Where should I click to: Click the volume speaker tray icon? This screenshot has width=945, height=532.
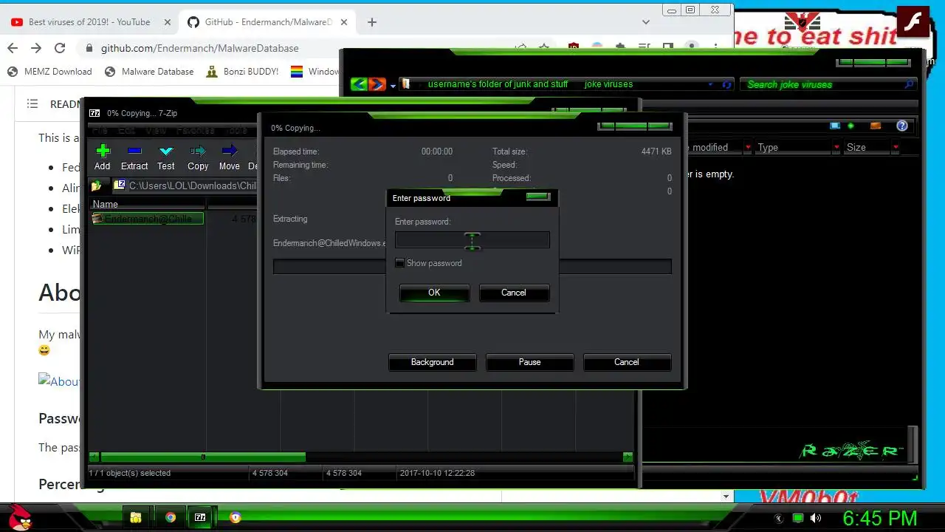pyautogui.click(x=816, y=518)
